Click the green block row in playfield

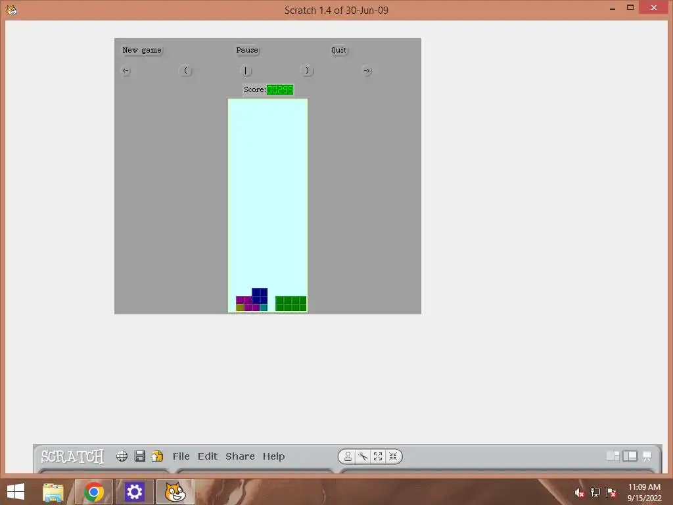pyautogui.click(x=291, y=303)
